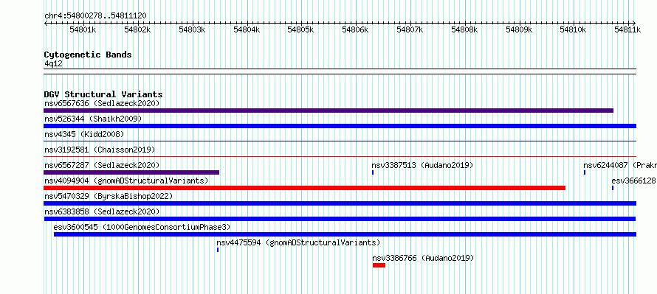Viewport: 657px width, 294px height.
Task: Click the nsv4475594 (gnomADStructuralVariants) label
Action: (298, 242)
